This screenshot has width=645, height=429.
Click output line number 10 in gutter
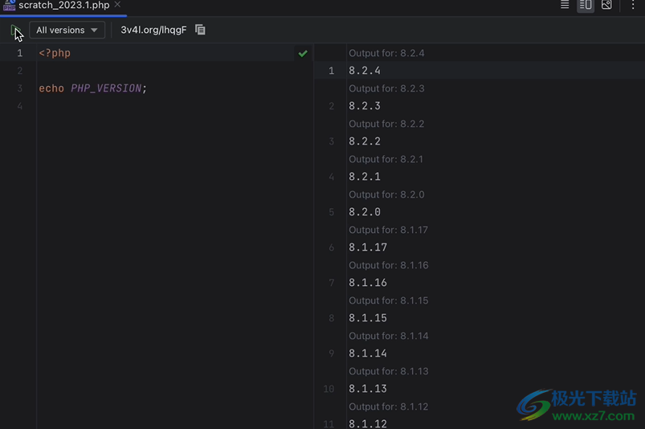(x=329, y=389)
